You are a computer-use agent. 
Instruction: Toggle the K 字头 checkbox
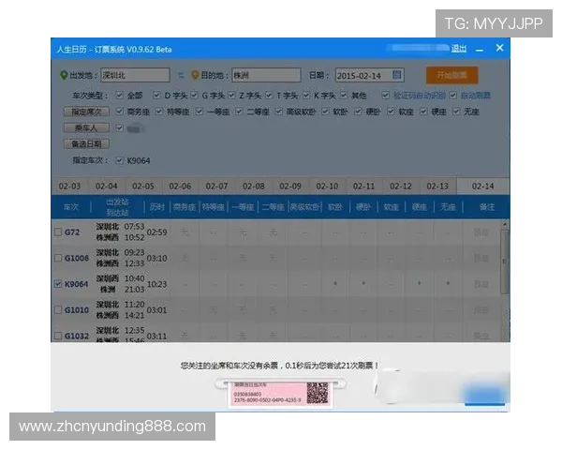[x=306, y=95]
